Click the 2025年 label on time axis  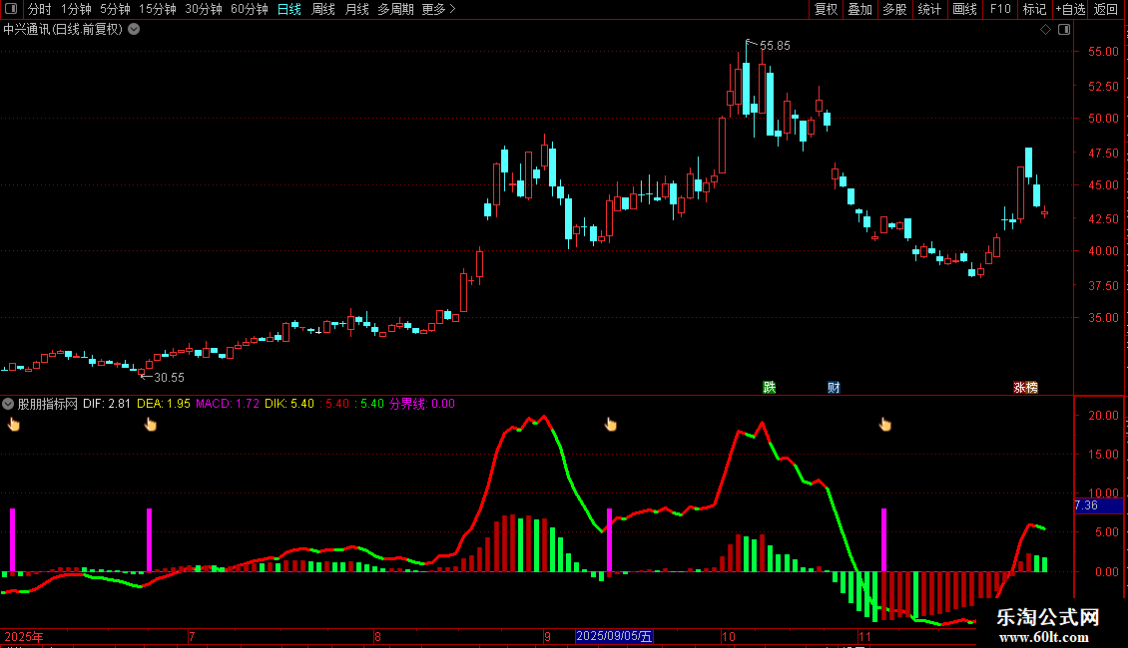[x=24, y=637]
